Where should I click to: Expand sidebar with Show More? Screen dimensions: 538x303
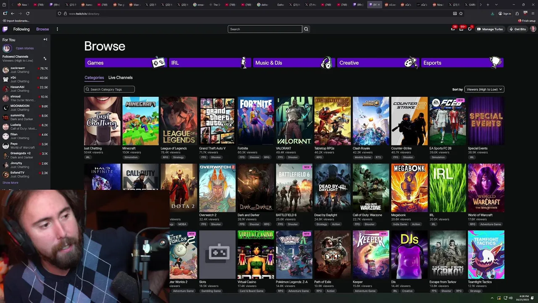10,183
